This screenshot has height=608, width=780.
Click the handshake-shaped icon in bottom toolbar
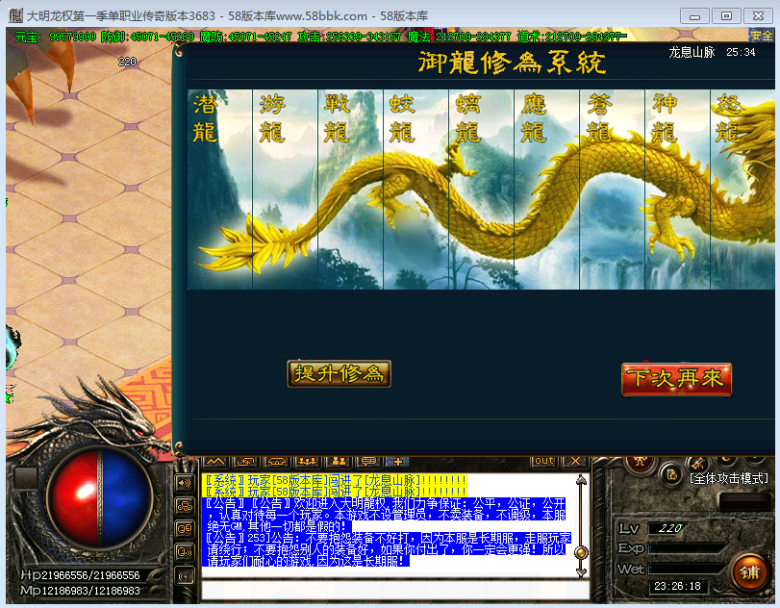coord(277,462)
